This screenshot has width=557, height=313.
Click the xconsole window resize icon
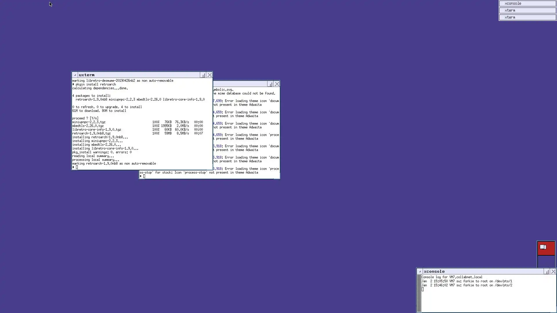pos(547,272)
